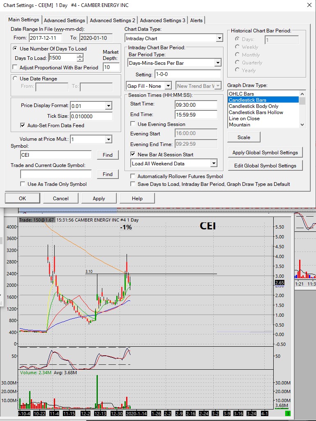
Task: Click Edit Global Symbol Settings
Action: [x=265, y=166]
